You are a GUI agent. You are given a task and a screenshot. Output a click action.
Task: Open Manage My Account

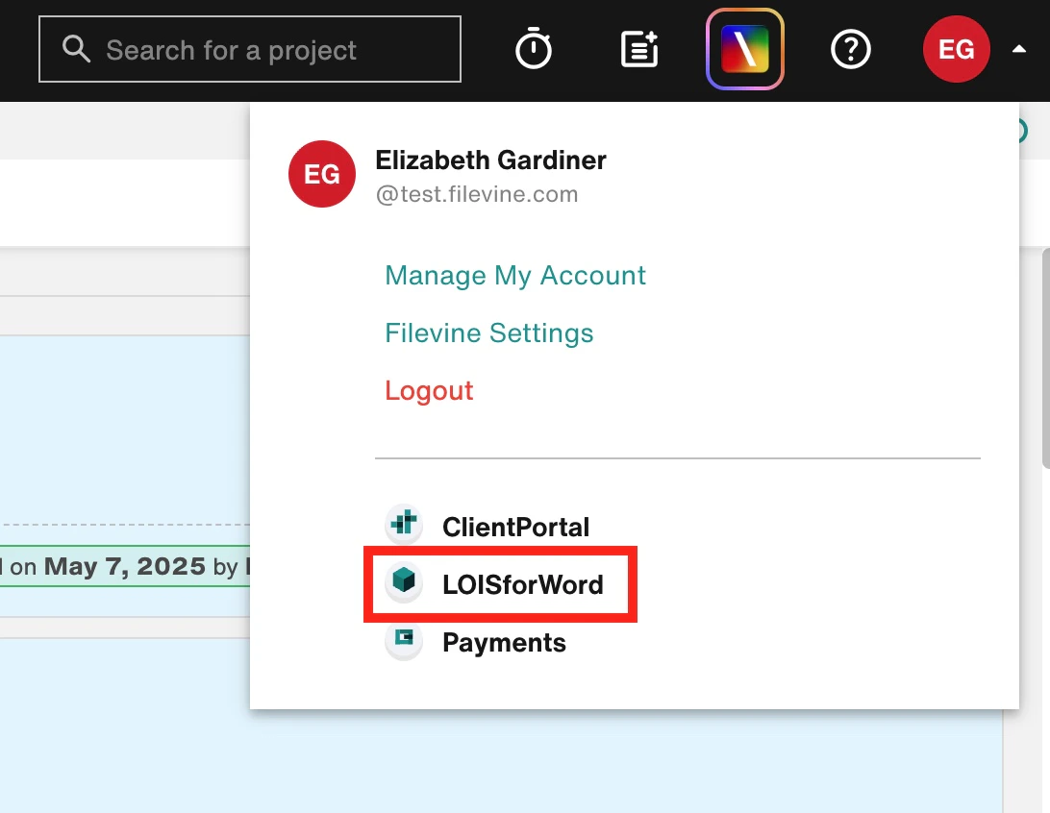(515, 275)
